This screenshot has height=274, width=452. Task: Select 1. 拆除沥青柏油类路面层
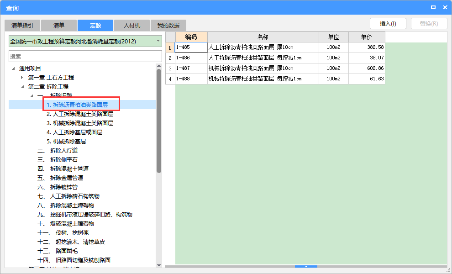point(77,105)
